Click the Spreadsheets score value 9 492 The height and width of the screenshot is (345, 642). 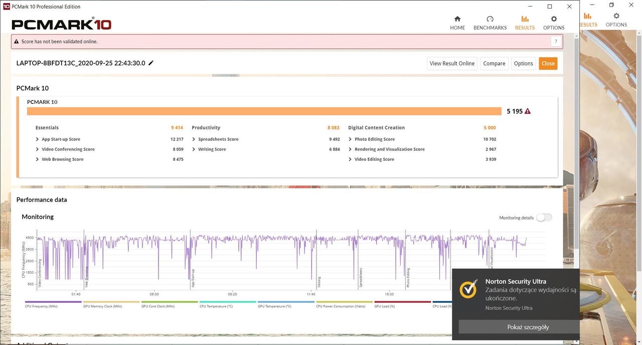335,139
